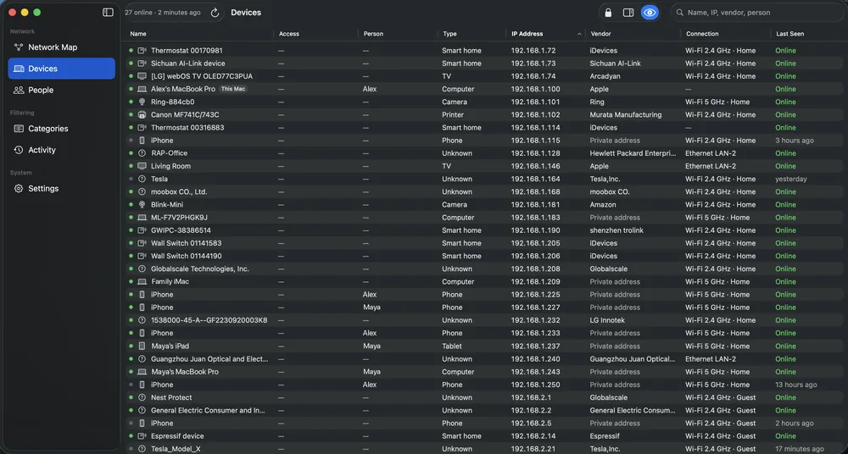Select '17 minutes ago' last seen cell
The height and width of the screenshot is (454, 848).
[800, 449]
